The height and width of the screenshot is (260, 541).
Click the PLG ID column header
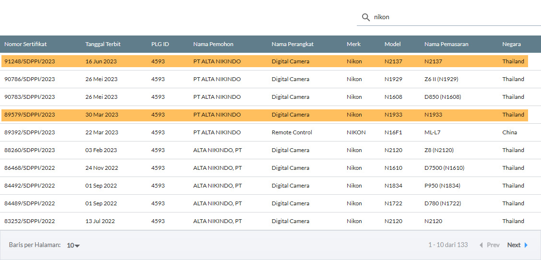point(160,44)
